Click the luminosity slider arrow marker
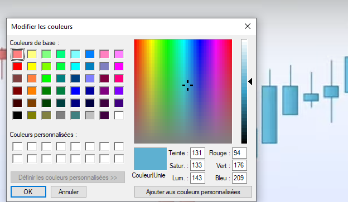348x202 pixels. click(x=250, y=81)
